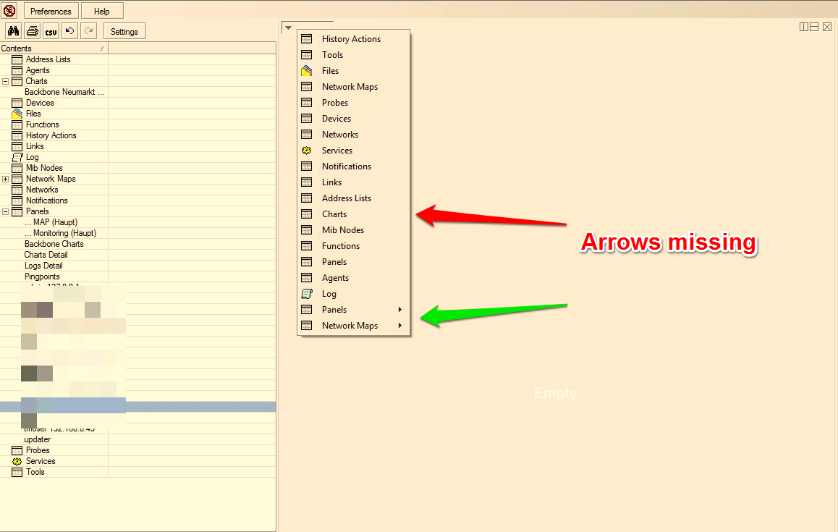Choose Networks in the popup menu

(353, 134)
